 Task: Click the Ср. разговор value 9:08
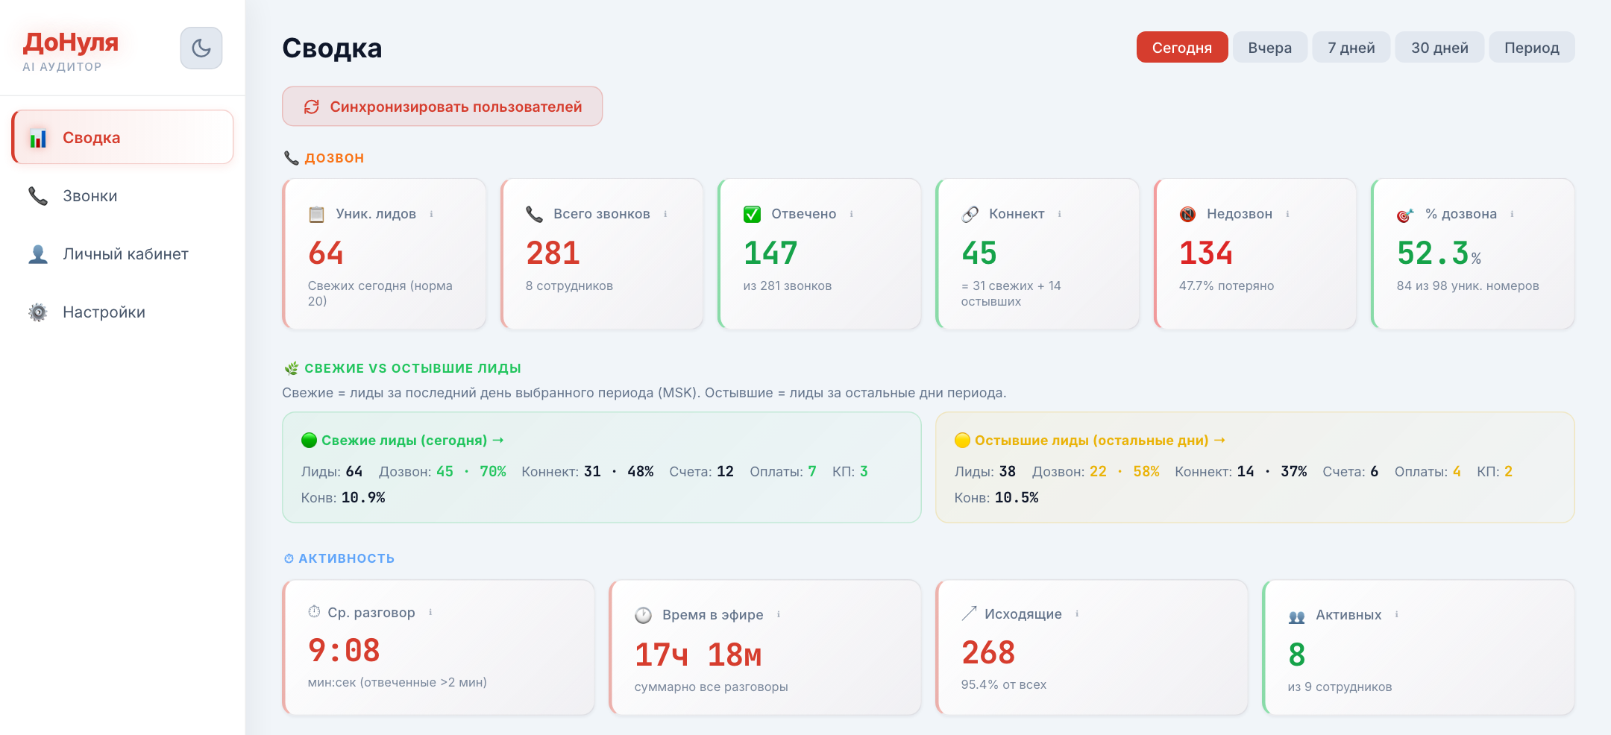click(344, 651)
